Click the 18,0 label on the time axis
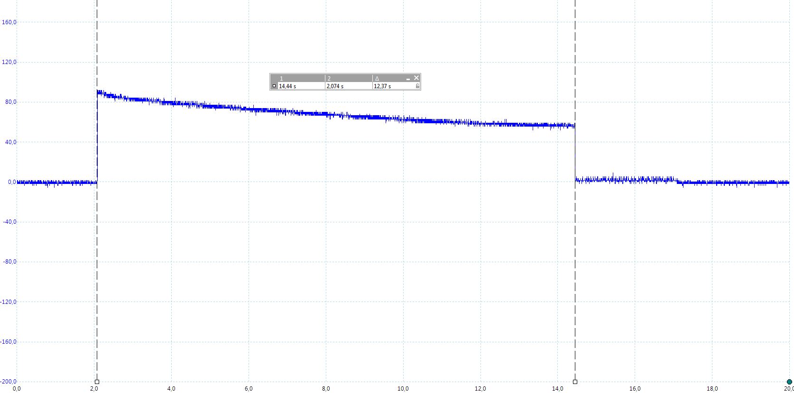Viewport: 794px width, 393px height. point(712,389)
